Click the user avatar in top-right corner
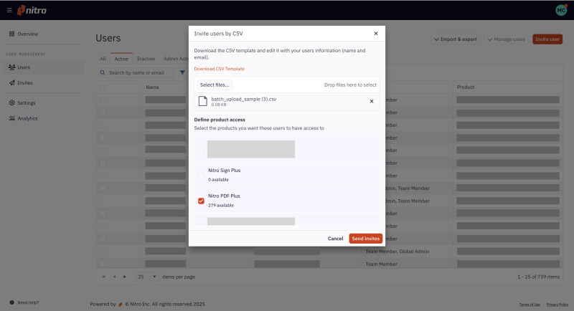Screen dimensions: 574x311 560,10
